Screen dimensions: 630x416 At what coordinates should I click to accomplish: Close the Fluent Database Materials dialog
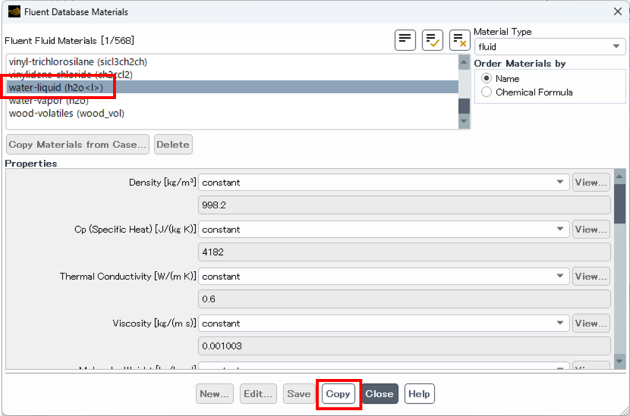(x=618, y=12)
